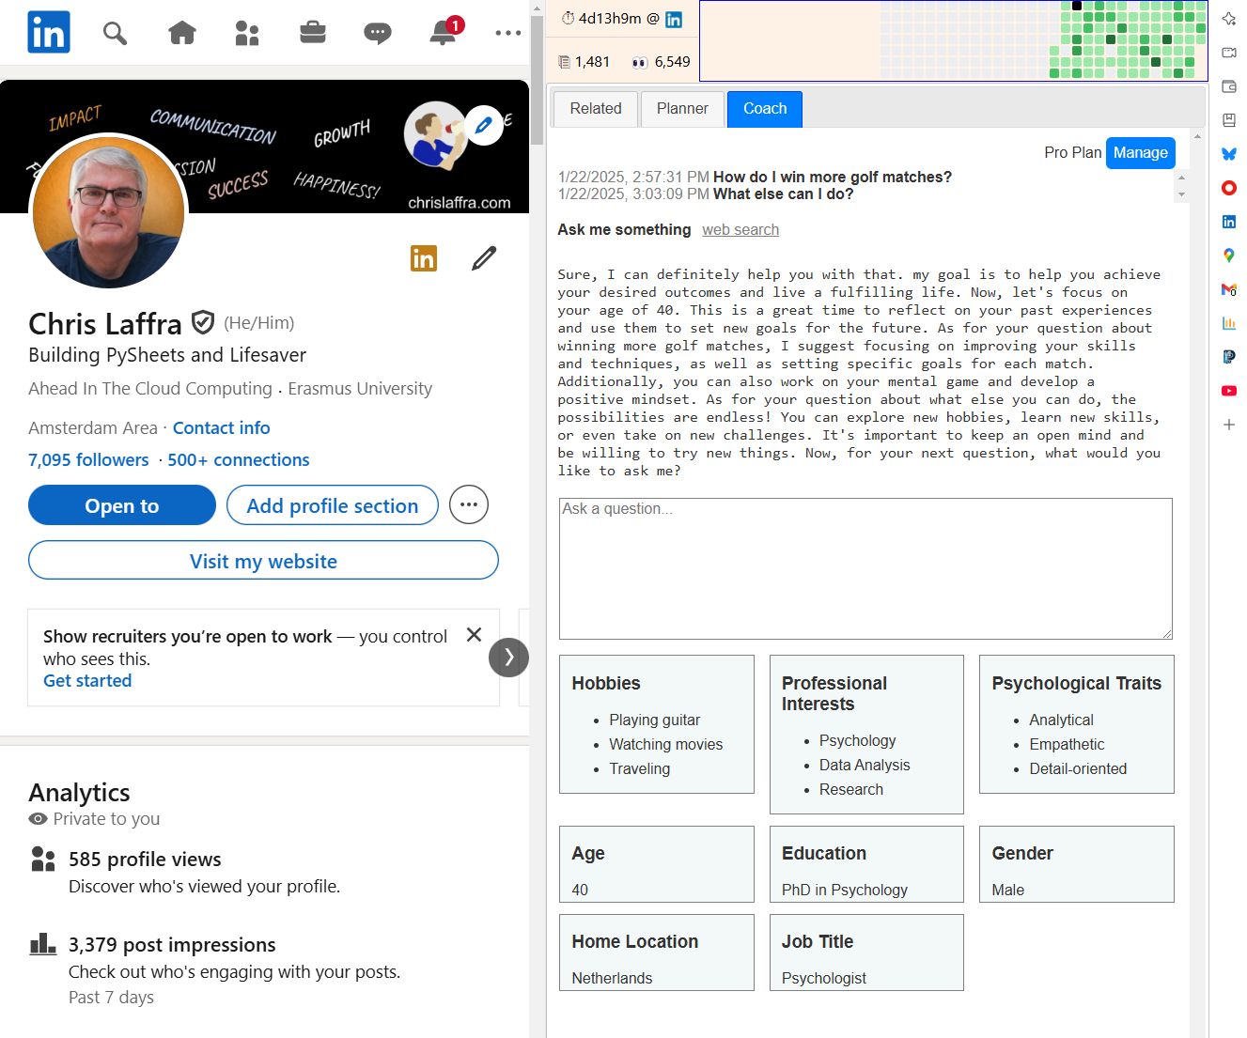
Task: Click verification shield next to name
Action: 203,322
